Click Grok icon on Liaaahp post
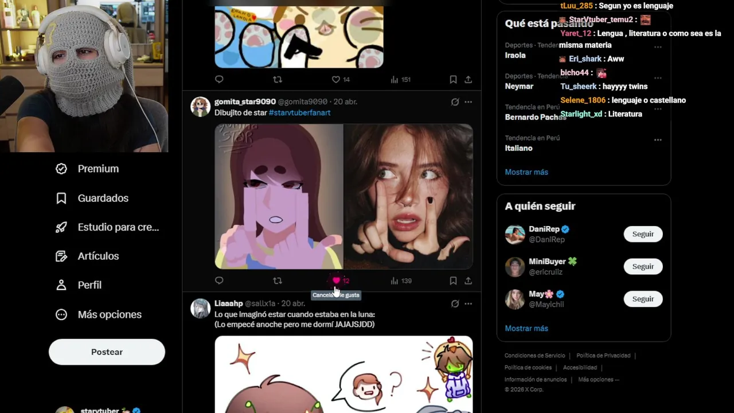 tap(455, 303)
